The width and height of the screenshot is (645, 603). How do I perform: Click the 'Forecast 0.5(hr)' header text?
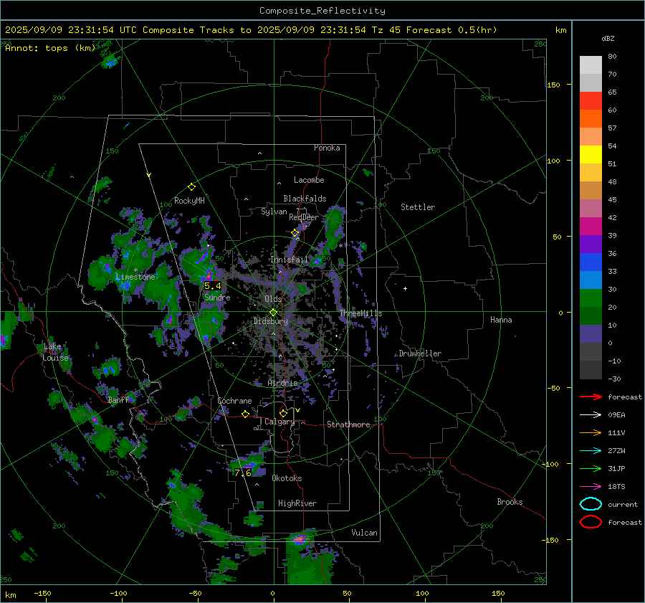pyautogui.click(x=451, y=30)
